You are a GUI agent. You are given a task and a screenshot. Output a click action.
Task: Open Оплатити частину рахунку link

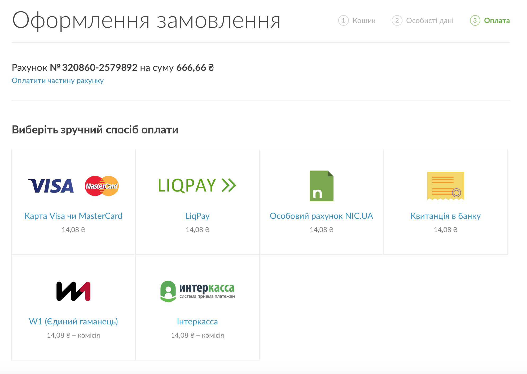pos(58,81)
